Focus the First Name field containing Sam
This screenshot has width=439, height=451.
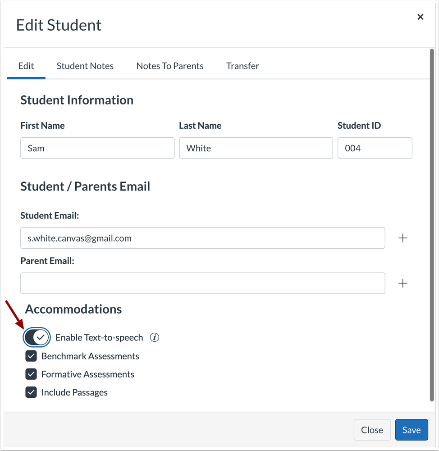coord(97,148)
